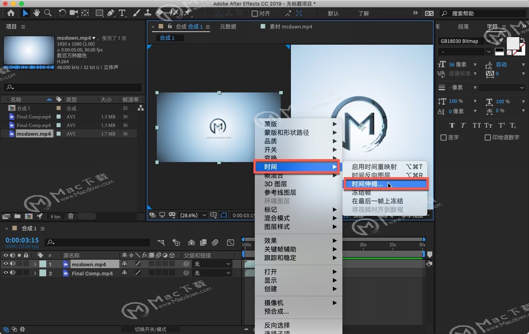
Task: Open the viewer magnification (28.6%) dropdown
Action: click(x=193, y=215)
